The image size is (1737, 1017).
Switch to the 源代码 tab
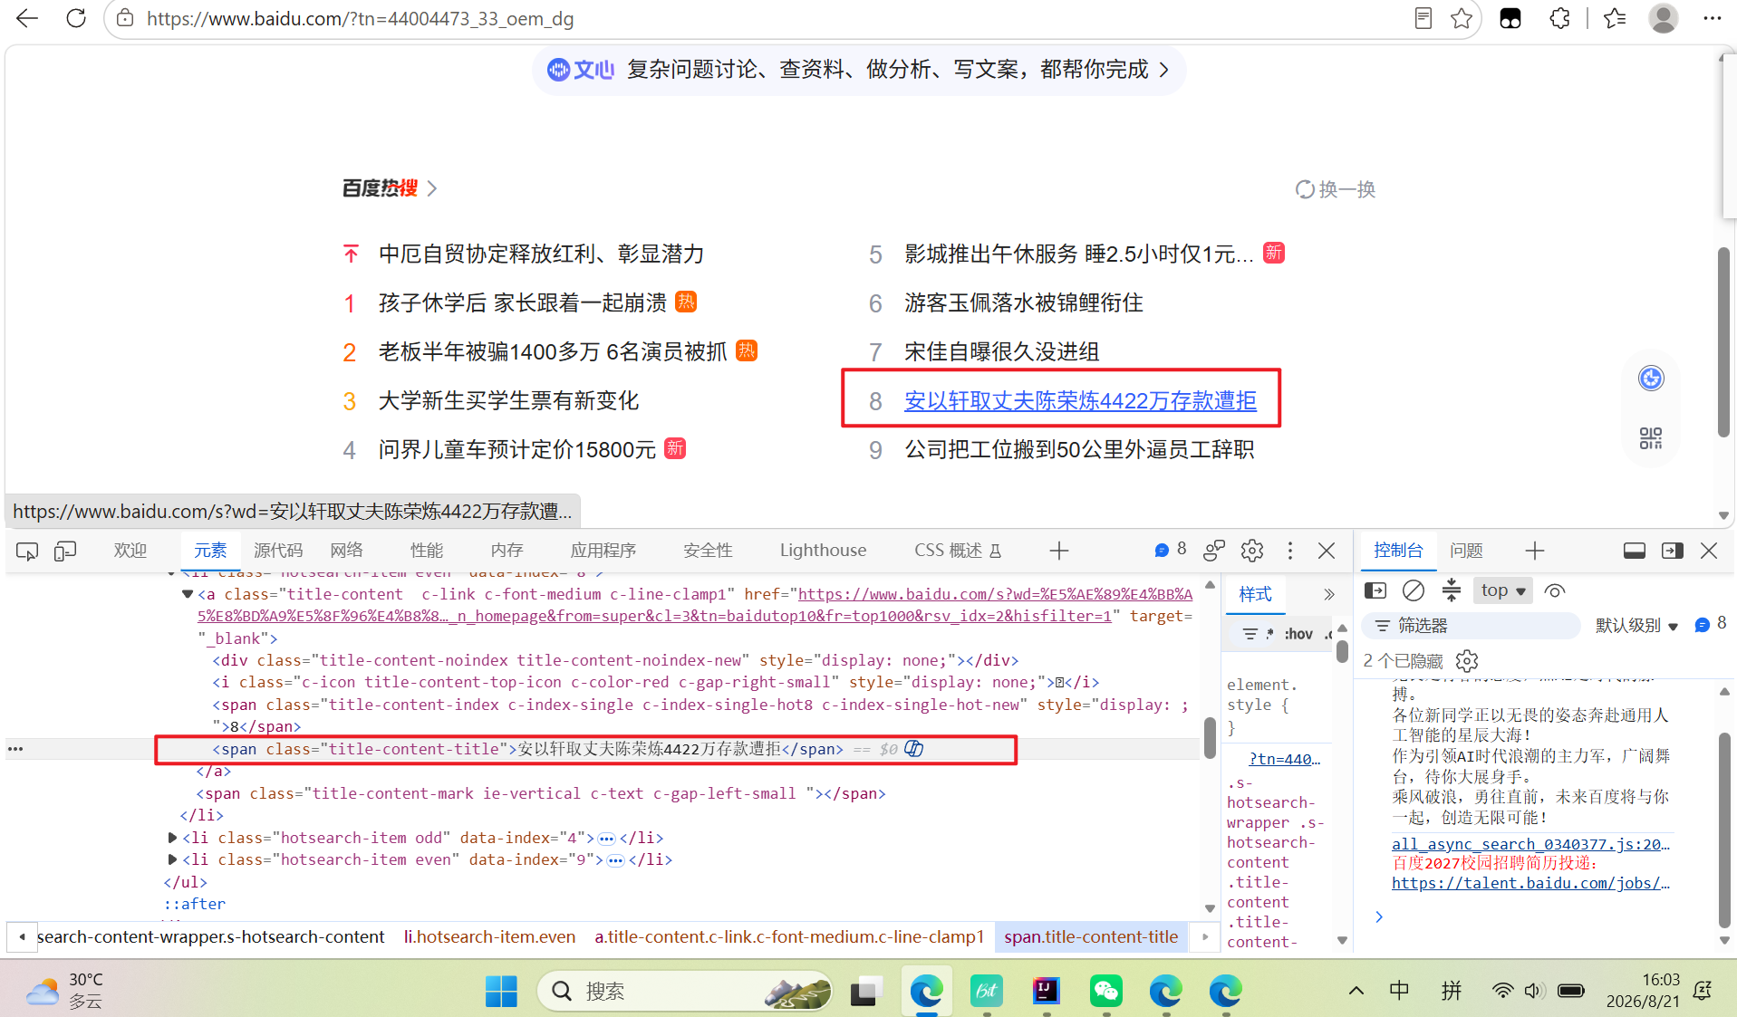click(278, 551)
